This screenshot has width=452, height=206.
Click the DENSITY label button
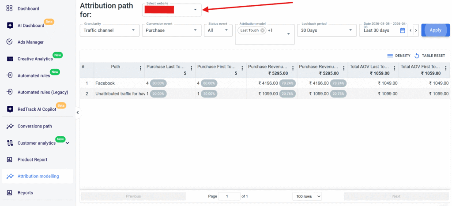coord(403,56)
